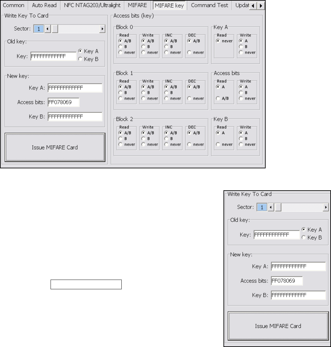Set Block 0 Write to never
Viewport: 331px width, 347px height.
(150, 53)
